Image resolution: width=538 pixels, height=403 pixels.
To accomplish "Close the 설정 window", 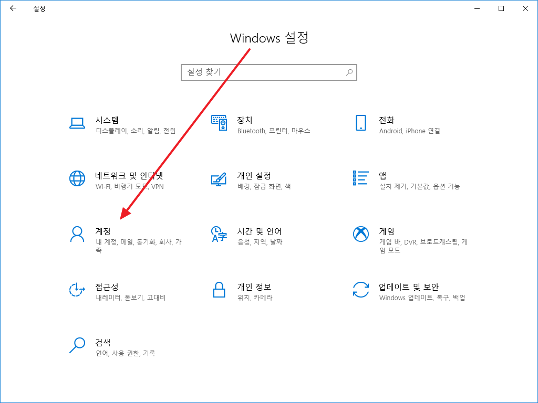I will tap(525, 8).
